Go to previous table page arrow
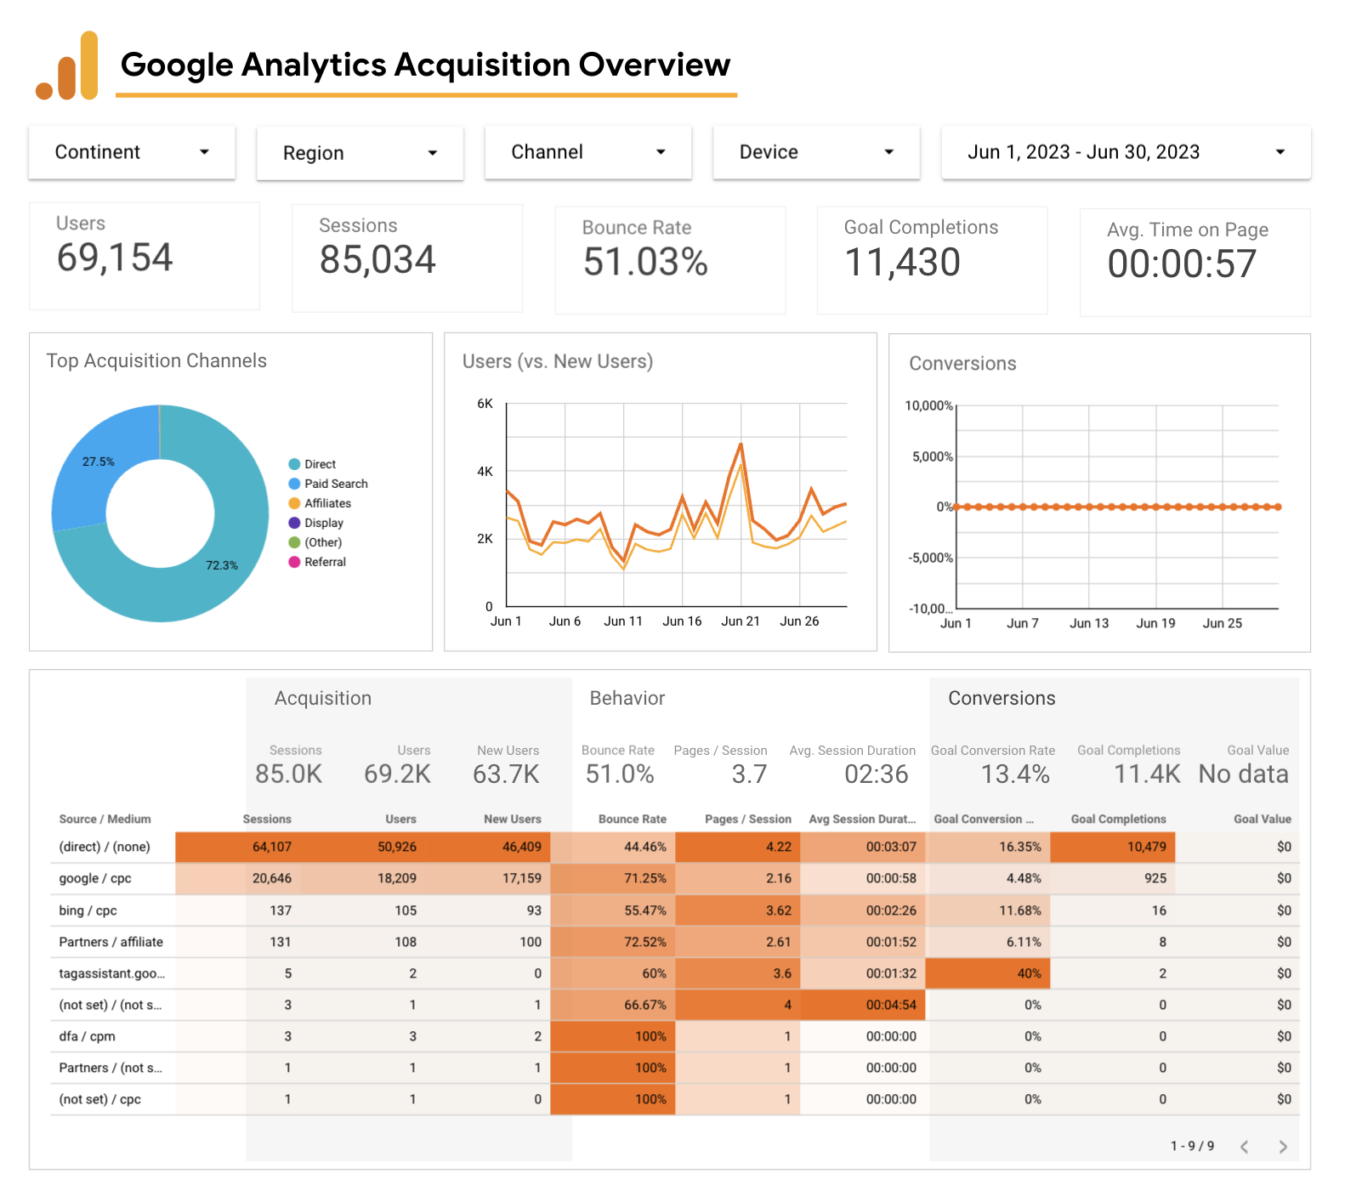The width and height of the screenshot is (1345, 1202). (1245, 1147)
